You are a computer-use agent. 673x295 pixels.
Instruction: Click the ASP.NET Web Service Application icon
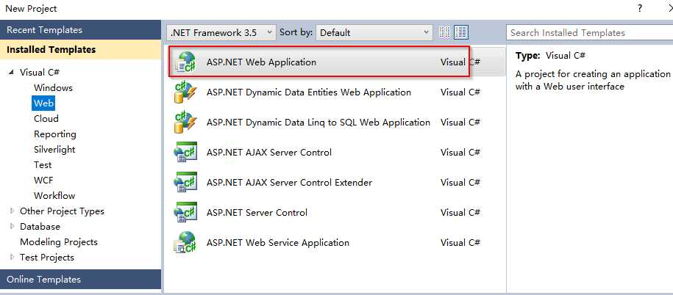[185, 243]
